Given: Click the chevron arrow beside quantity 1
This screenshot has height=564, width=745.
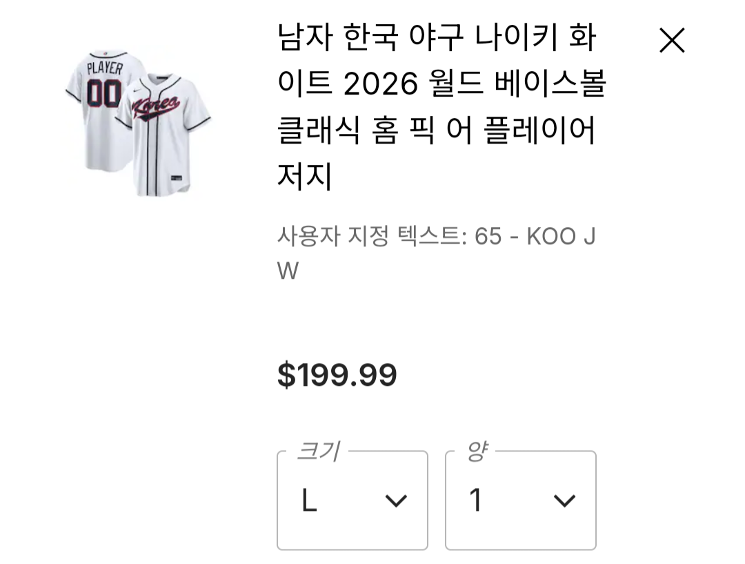Looking at the screenshot, I should [564, 500].
